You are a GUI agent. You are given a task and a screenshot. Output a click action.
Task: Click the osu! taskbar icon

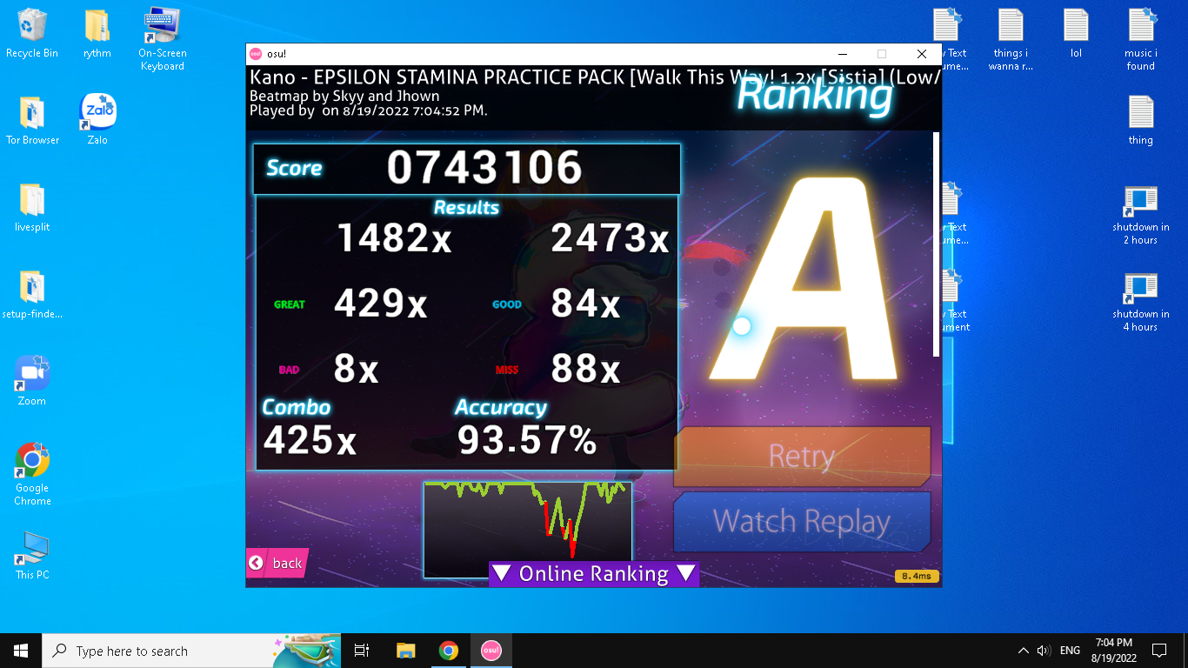tap(491, 651)
